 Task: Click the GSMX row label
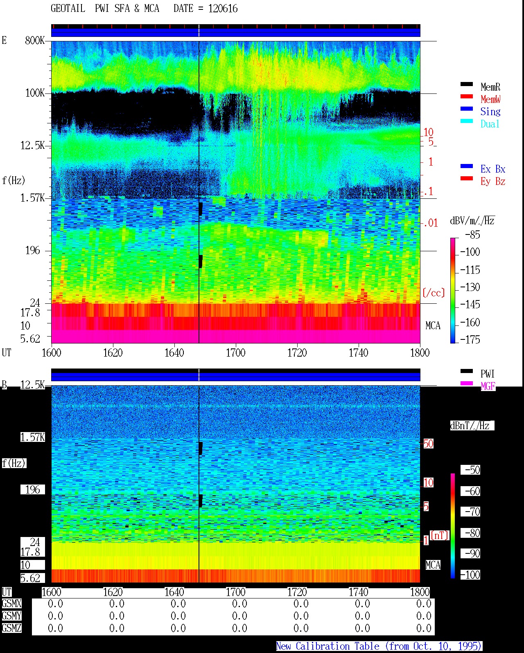[11, 603]
